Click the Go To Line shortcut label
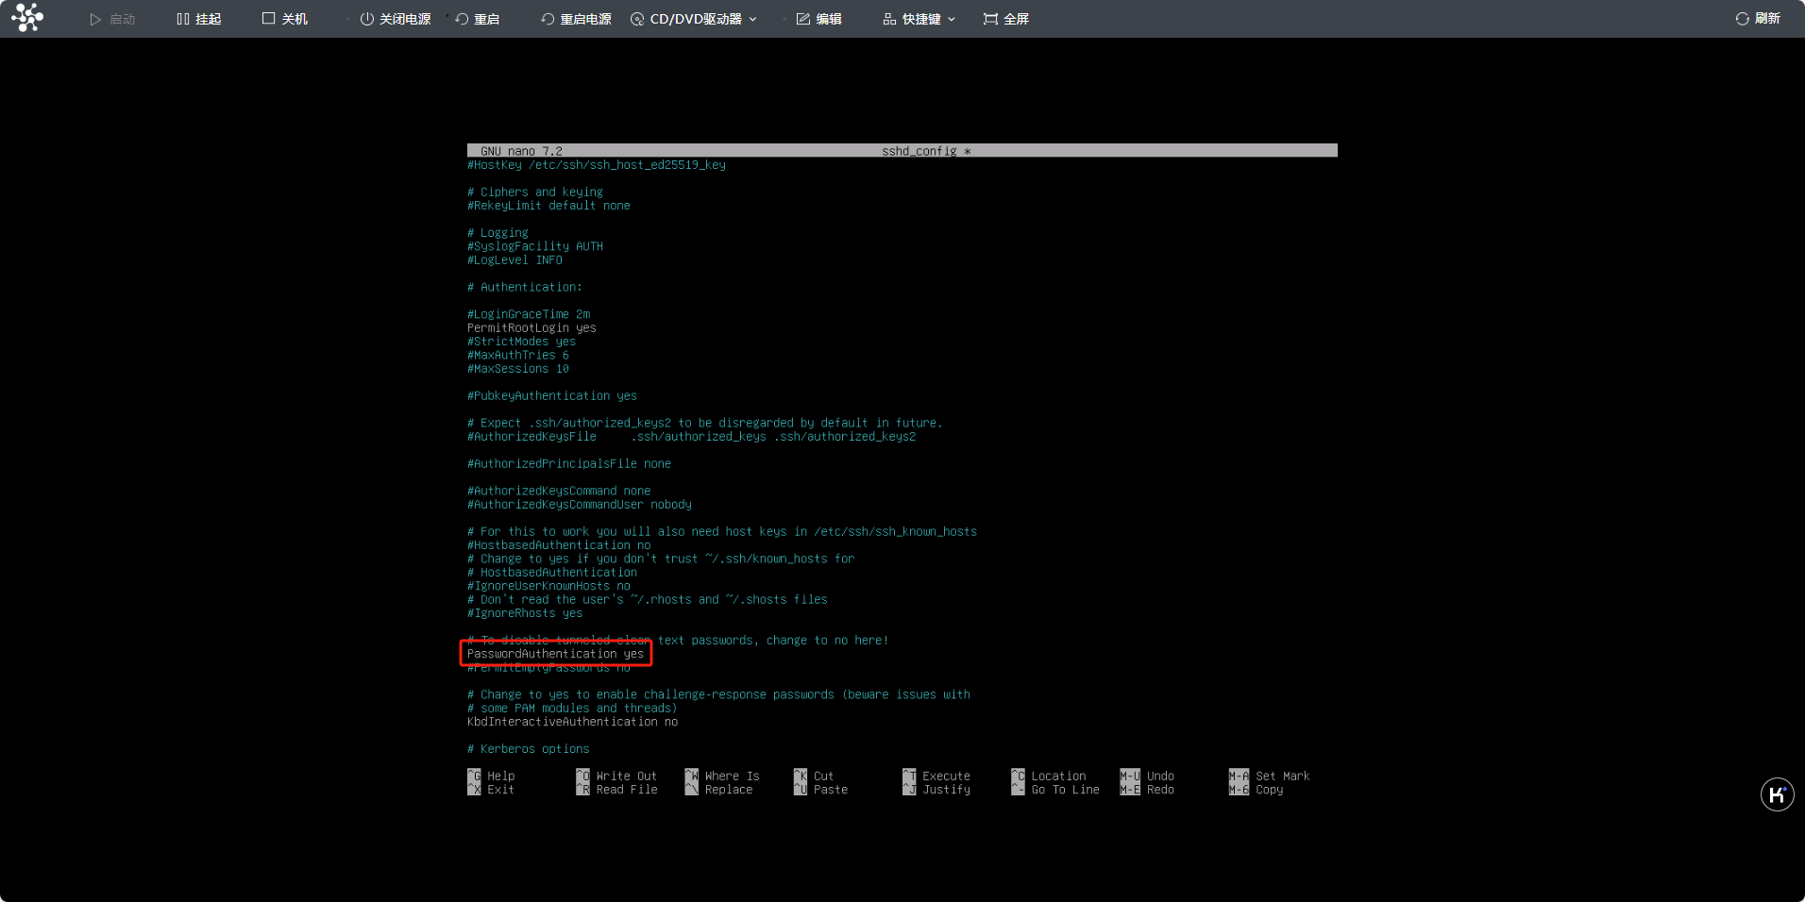Image resolution: width=1805 pixels, height=902 pixels. (1065, 790)
